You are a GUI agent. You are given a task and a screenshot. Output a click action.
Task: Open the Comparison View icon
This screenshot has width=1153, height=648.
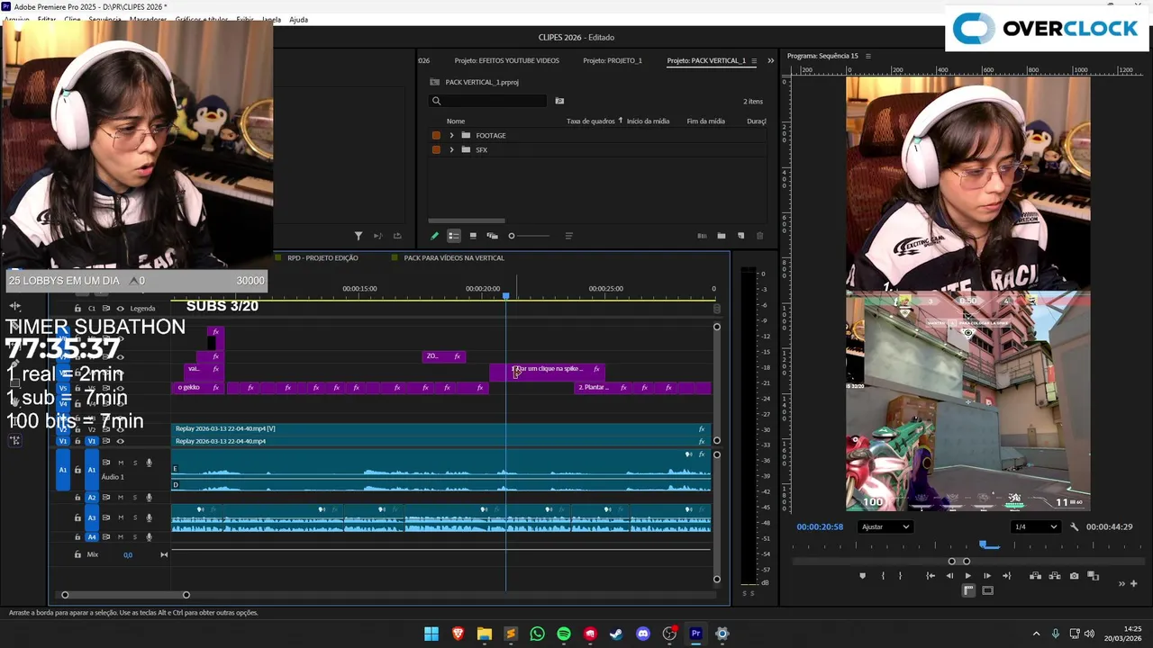pos(1093,576)
